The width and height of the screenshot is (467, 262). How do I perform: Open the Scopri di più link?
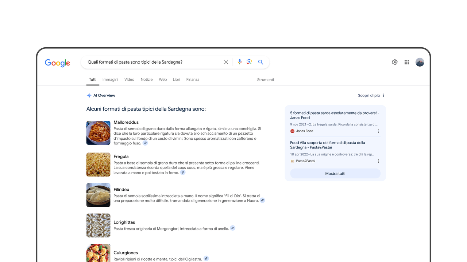tap(369, 95)
